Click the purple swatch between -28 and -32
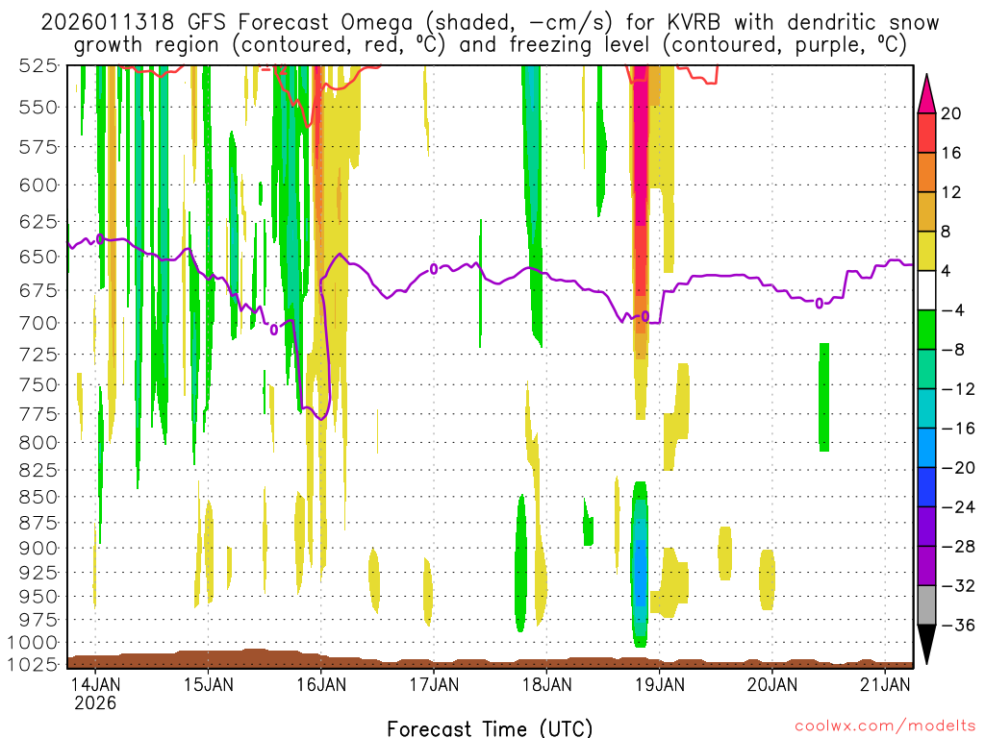The height and width of the screenshot is (738, 985). [926, 566]
